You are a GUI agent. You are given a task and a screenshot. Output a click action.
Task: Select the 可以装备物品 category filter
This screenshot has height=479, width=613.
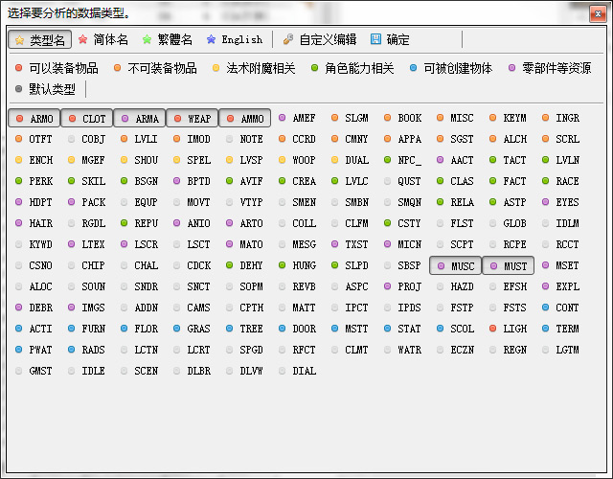57,68
